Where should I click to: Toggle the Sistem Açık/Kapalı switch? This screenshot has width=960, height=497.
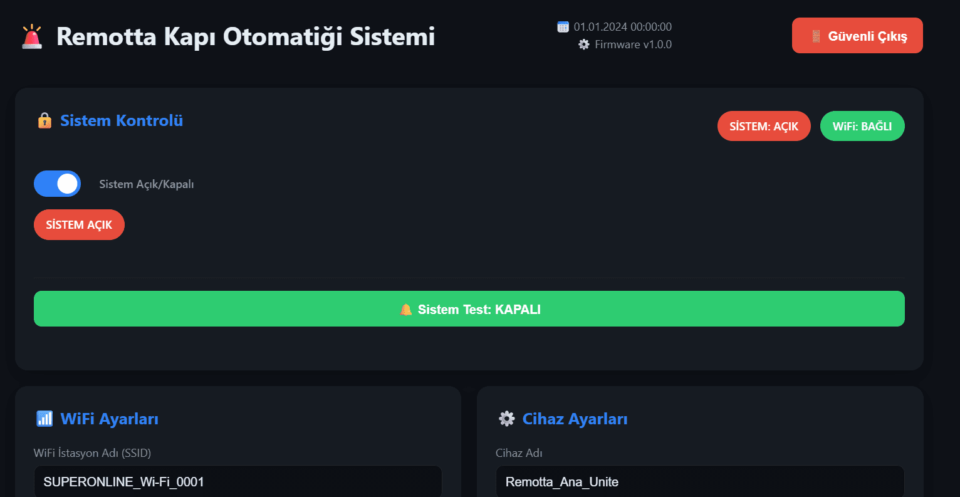click(58, 184)
